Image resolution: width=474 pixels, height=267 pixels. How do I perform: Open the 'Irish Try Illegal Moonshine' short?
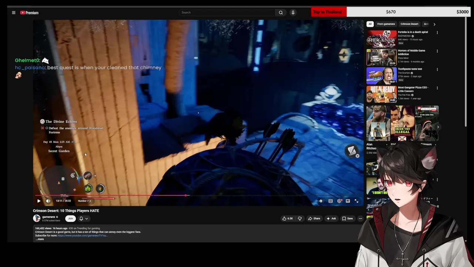402,123
